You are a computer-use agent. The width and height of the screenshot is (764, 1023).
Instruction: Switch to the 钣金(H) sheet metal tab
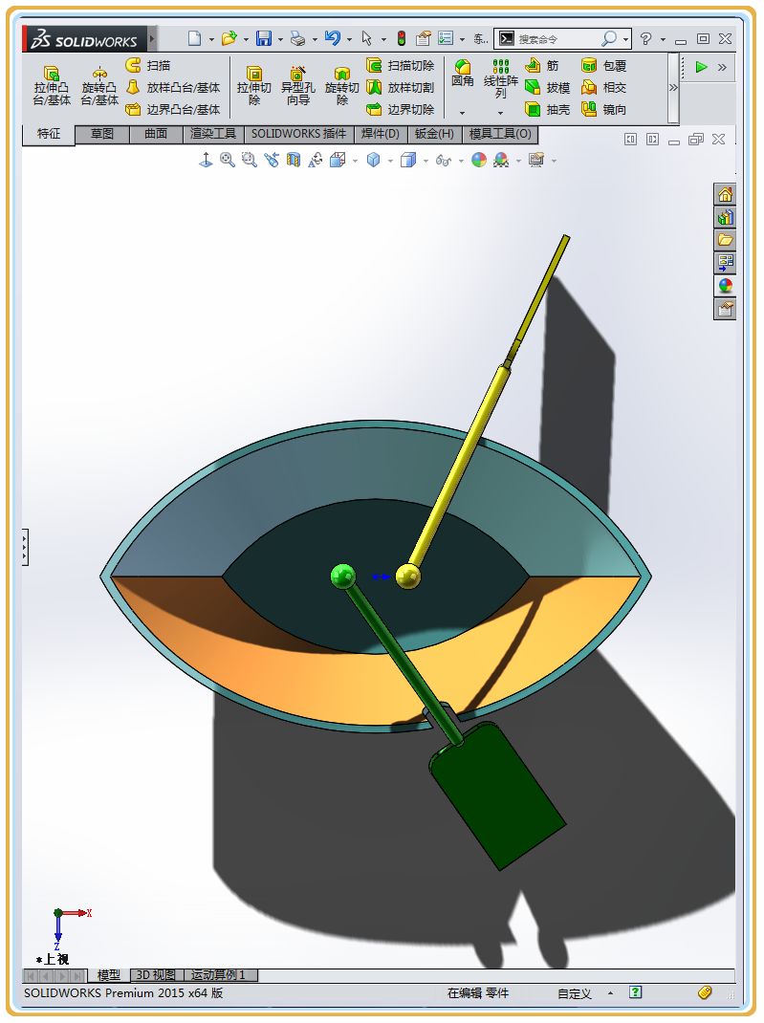coord(434,134)
